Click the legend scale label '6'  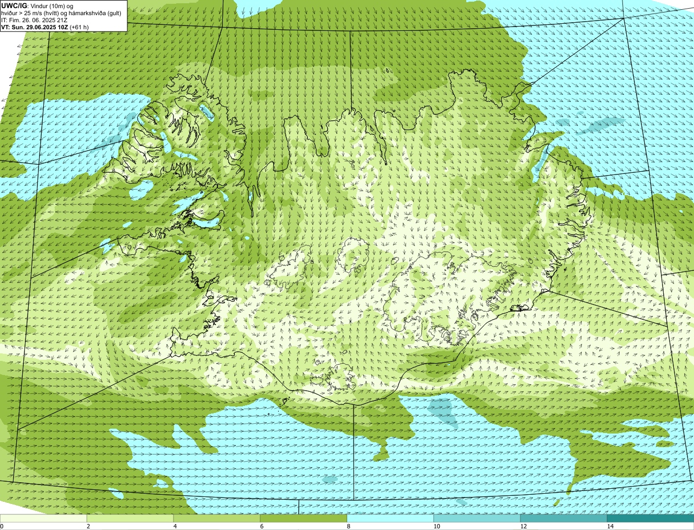261,526
